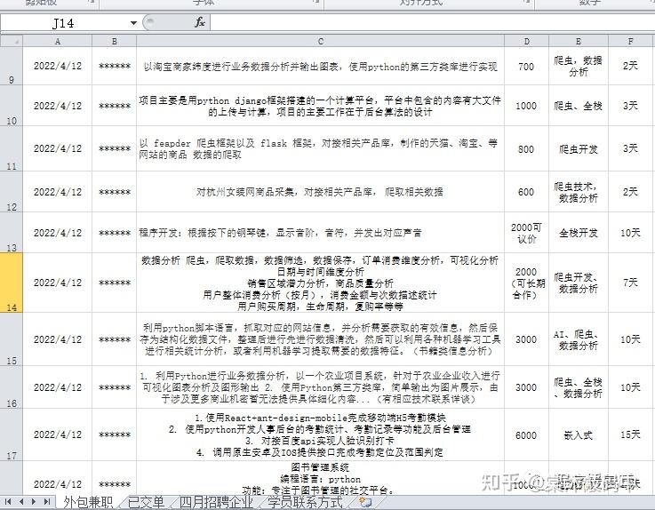Select row 11 header
The width and height of the screenshot is (655, 510).
pyautogui.click(x=12, y=148)
